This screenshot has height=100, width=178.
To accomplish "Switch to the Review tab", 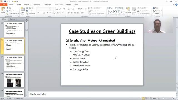I will (68, 5).
